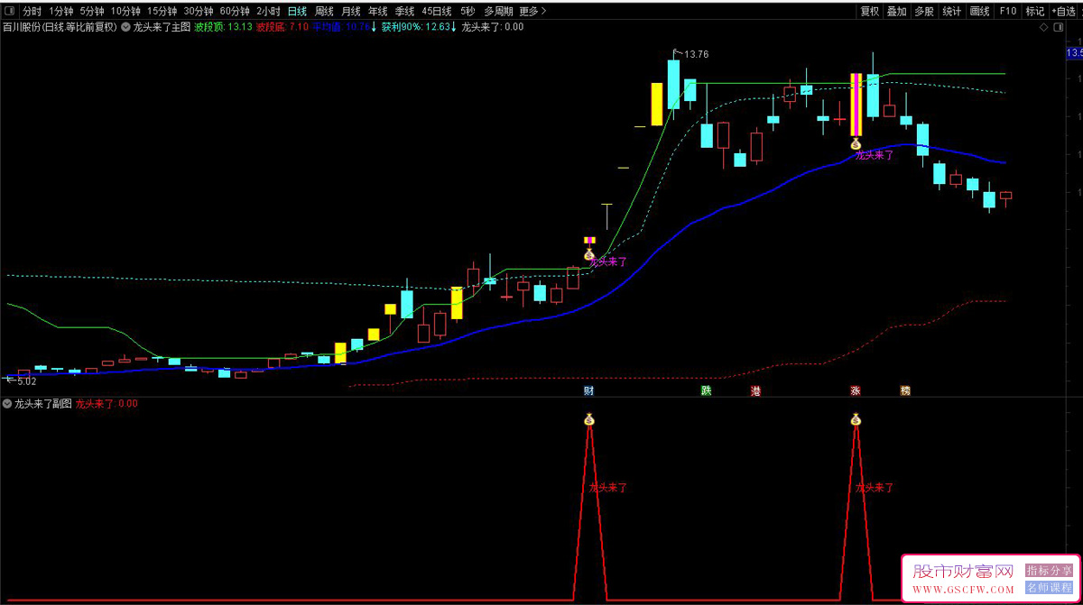Switch to 周线 weekly chart tab

[x=324, y=12]
